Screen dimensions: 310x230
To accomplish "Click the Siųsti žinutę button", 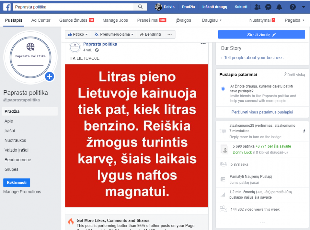I will 262,35.
